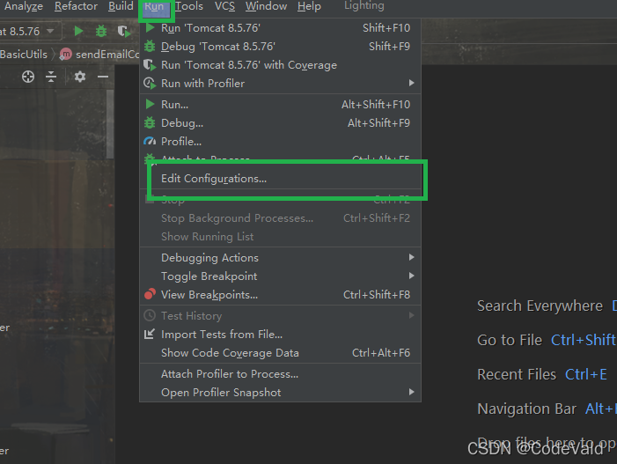Click the Navigation Bar hint text

pos(526,409)
